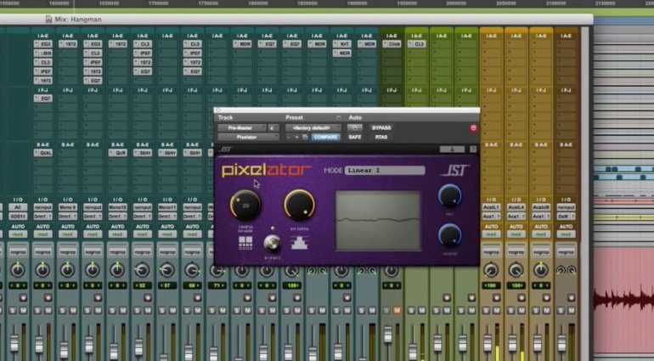Click the Bit Depth knob
Viewport: 654px width, 361px height.
pyautogui.click(x=298, y=205)
